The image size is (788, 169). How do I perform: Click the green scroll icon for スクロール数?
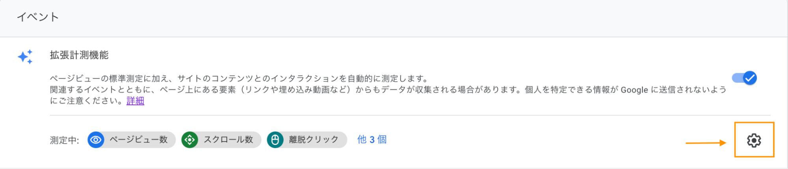pos(190,140)
